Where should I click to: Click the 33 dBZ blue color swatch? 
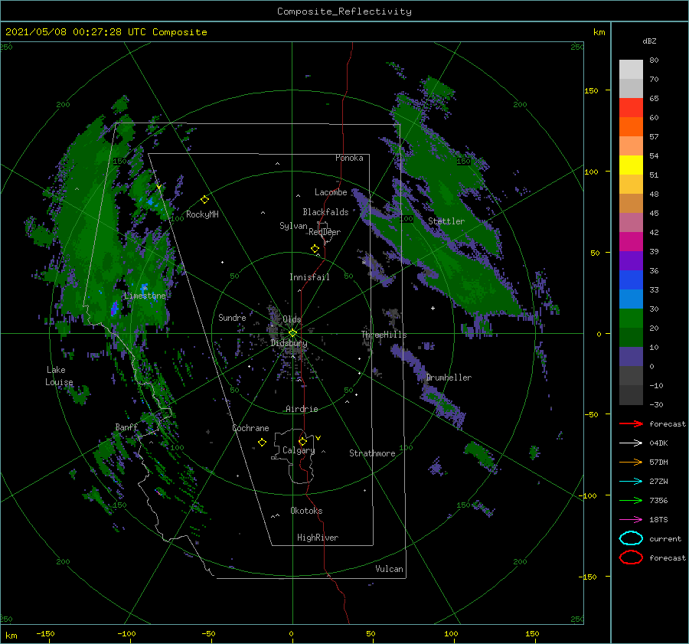631,280
